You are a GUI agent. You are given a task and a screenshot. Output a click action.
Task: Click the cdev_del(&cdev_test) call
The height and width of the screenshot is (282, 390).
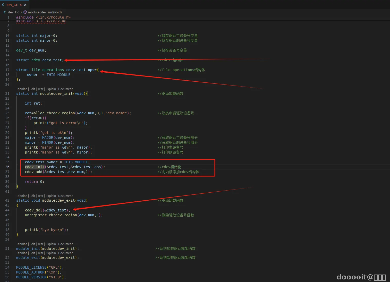pos(48,210)
